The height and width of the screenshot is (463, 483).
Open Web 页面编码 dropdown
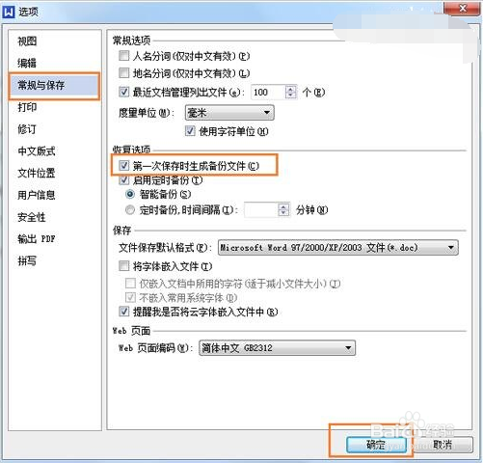point(277,348)
